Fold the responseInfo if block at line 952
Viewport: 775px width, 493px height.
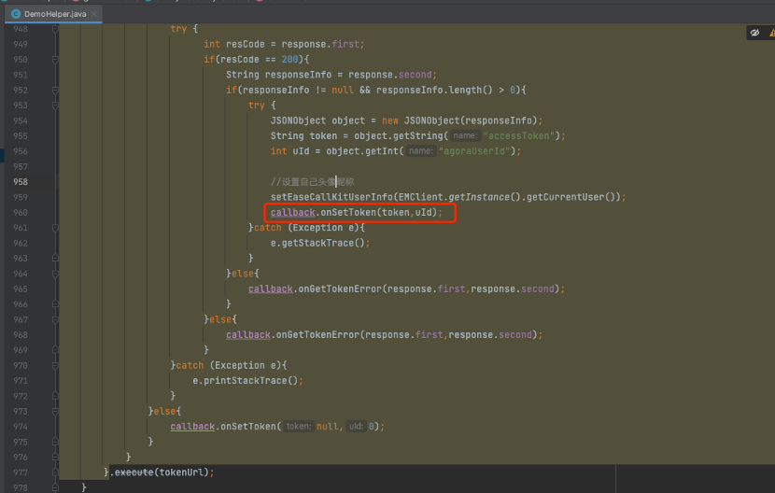55,90
